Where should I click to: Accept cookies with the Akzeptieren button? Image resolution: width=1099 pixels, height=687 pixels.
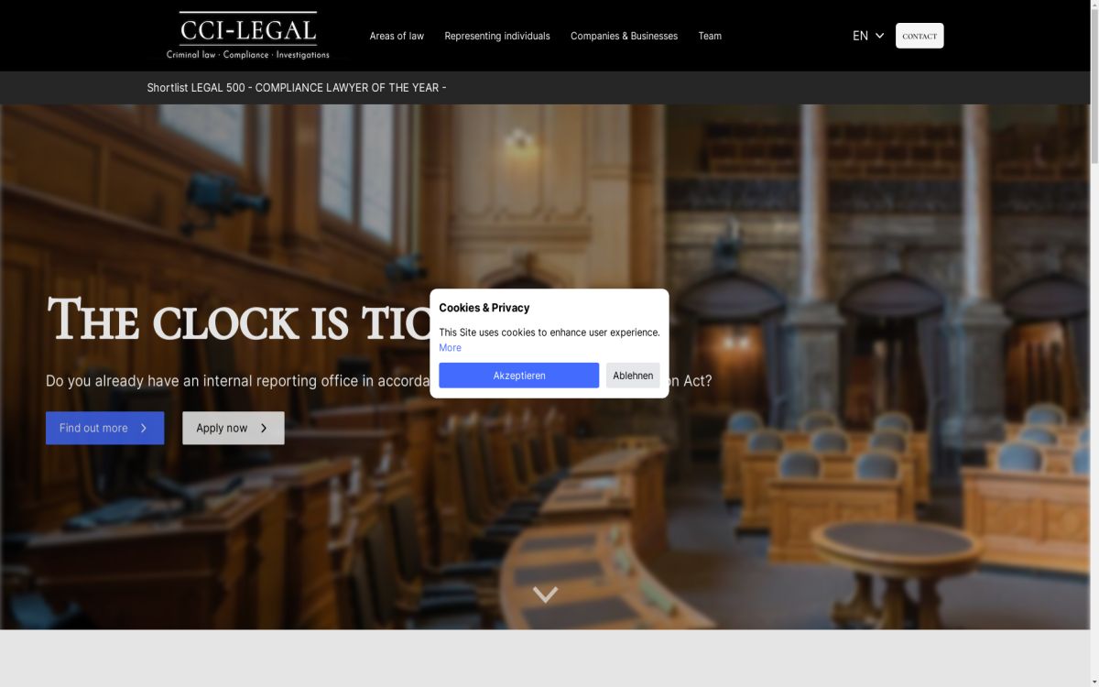click(x=518, y=376)
